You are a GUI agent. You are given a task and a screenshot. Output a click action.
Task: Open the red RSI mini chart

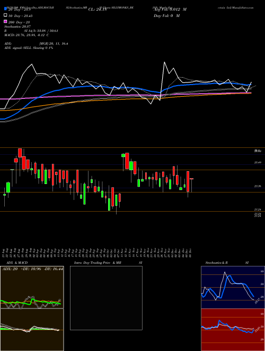[x=233, y=330]
